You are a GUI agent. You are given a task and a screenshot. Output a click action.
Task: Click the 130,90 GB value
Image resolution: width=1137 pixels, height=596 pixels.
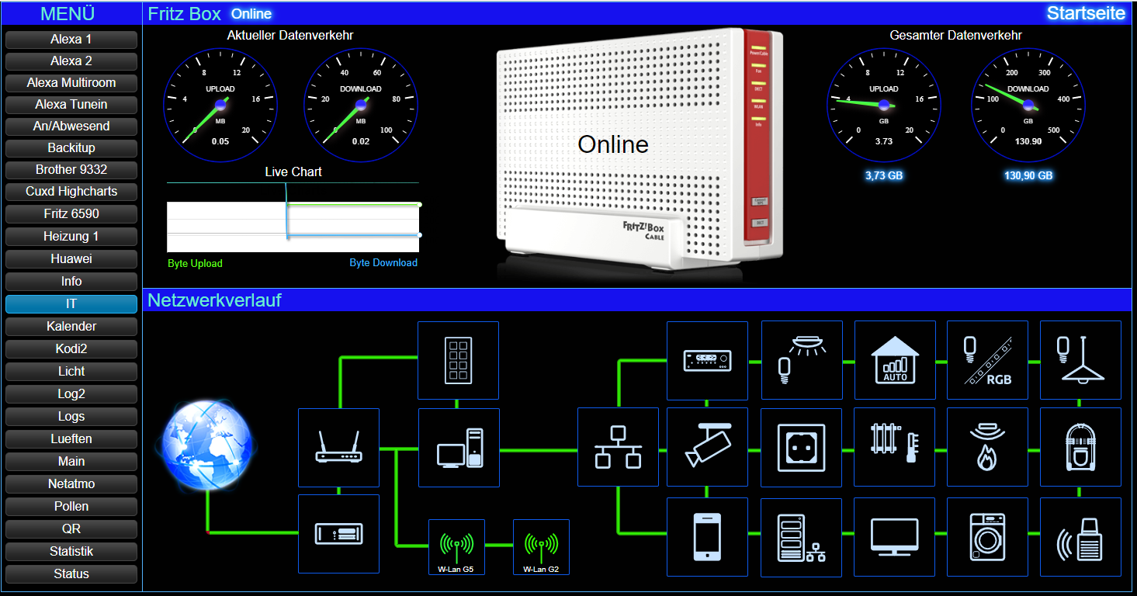tap(1028, 176)
